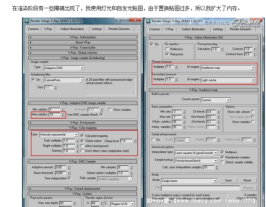Viewport: 266px width, 207px height.
Task: Enable Reflective GI caustics checkbox
Action: tap(167, 49)
